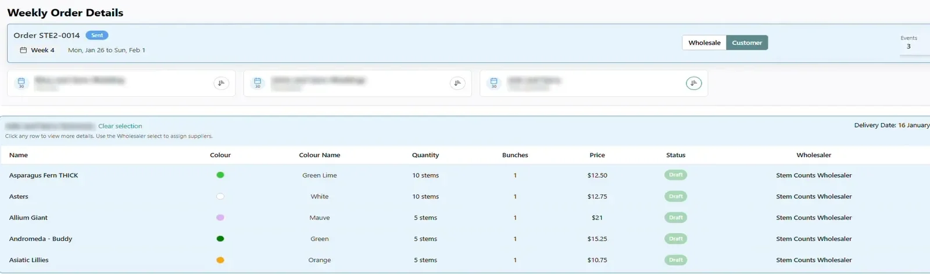This screenshot has height=274, width=930.
Task: Open the Asiatic Lillies row
Action: [465, 260]
